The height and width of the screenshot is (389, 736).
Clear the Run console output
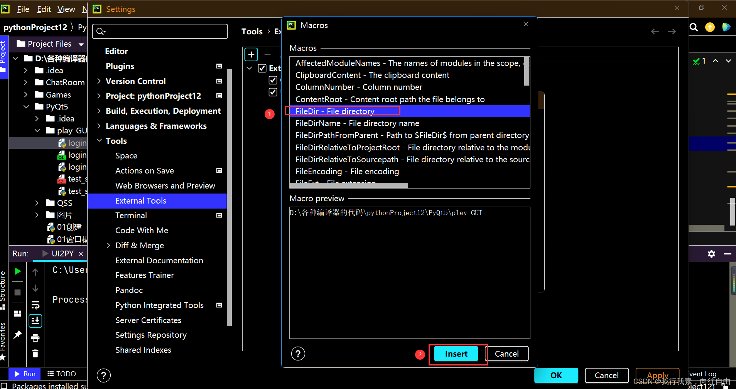tap(35, 354)
